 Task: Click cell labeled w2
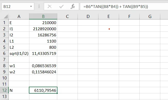coord(19,72)
